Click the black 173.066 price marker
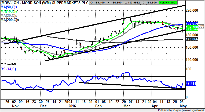205x112 pixels. coord(192,39)
